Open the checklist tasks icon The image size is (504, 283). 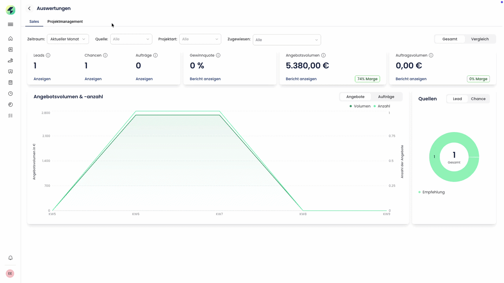pyautogui.click(x=11, y=116)
